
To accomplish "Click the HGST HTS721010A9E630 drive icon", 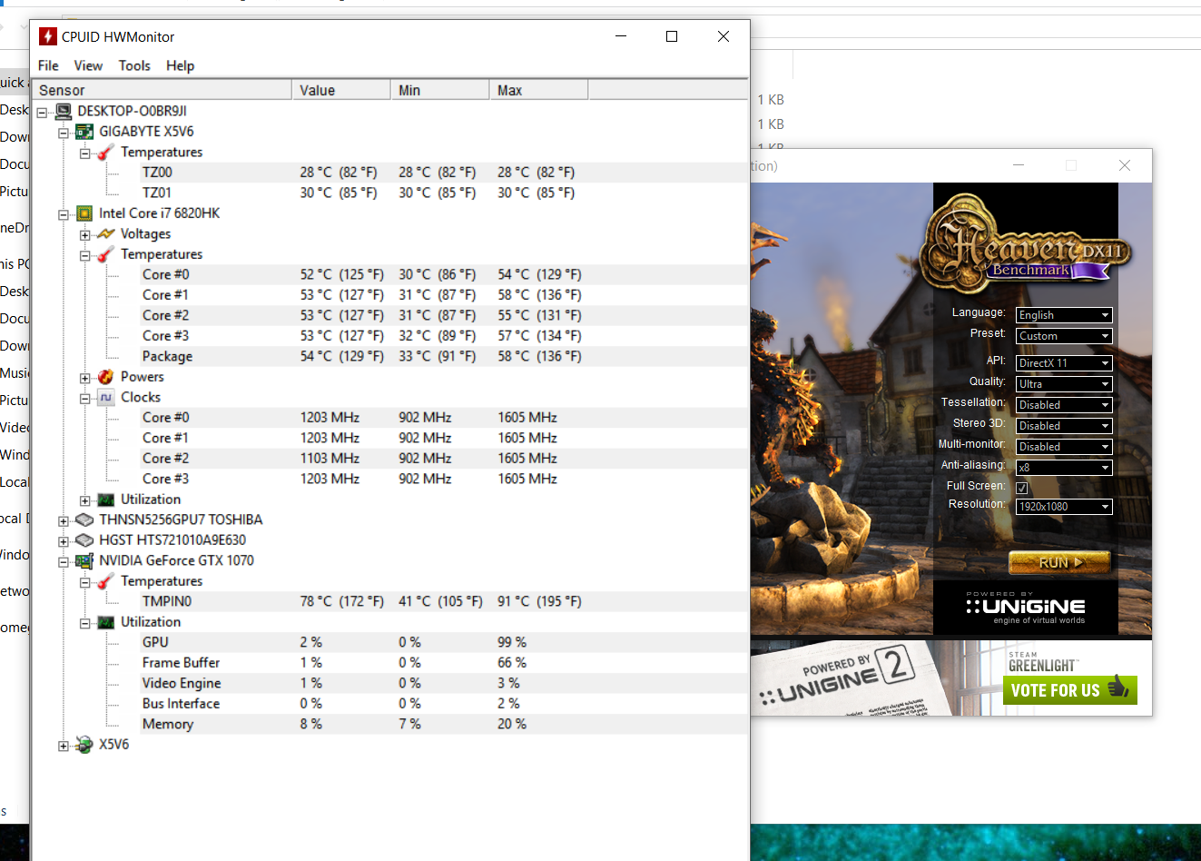I will click(x=84, y=540).
